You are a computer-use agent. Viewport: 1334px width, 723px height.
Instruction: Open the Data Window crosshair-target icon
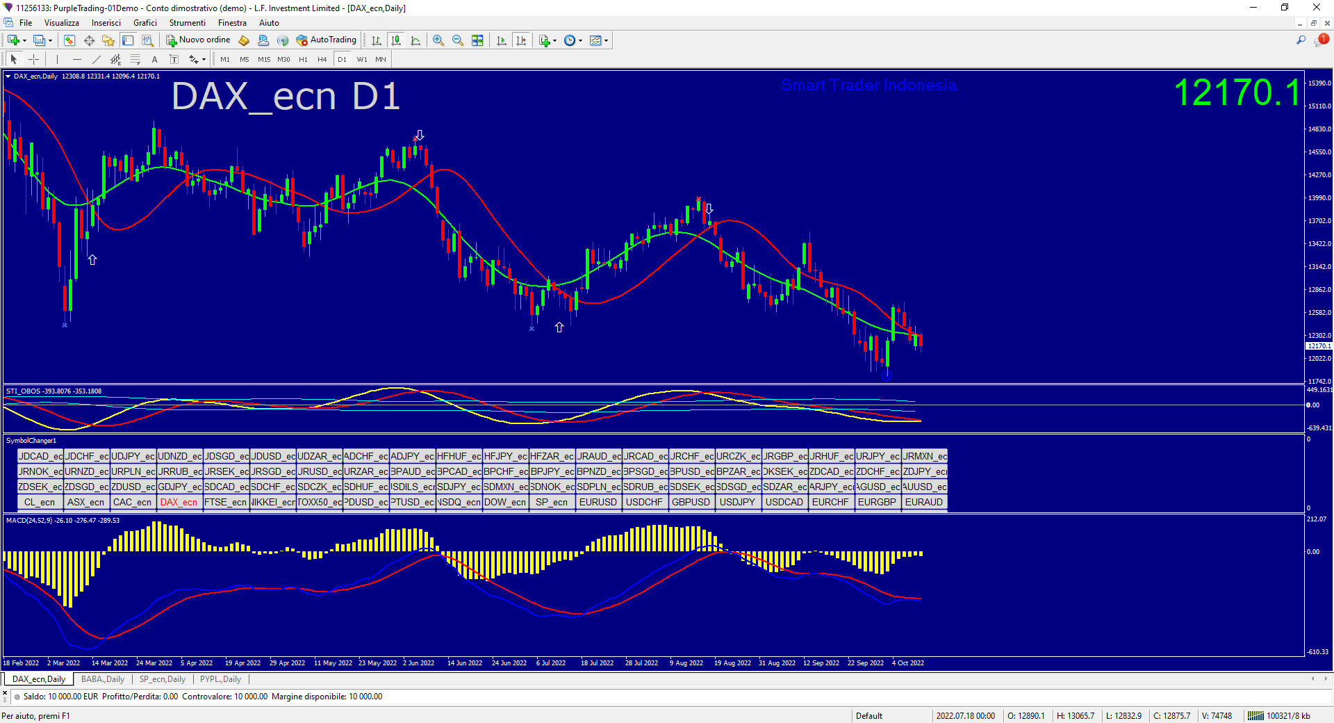coord(89,40)
